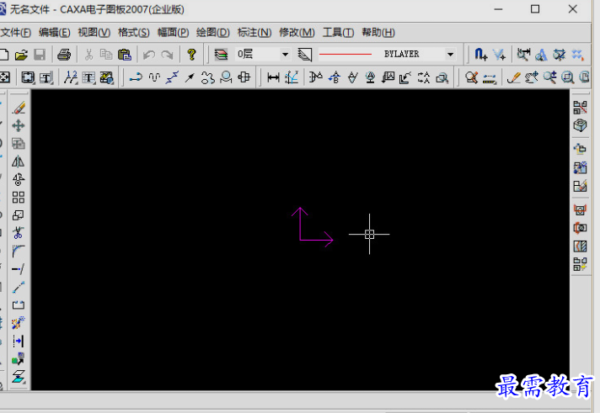Click the cut scissors icon in toolbar
This screenshot has height=413, width=600.
click(x=88, y=55)
